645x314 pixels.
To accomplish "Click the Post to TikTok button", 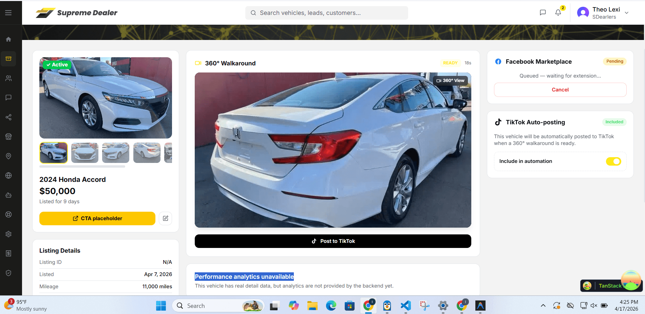I will pyautogui.click(x=333, y=241).
